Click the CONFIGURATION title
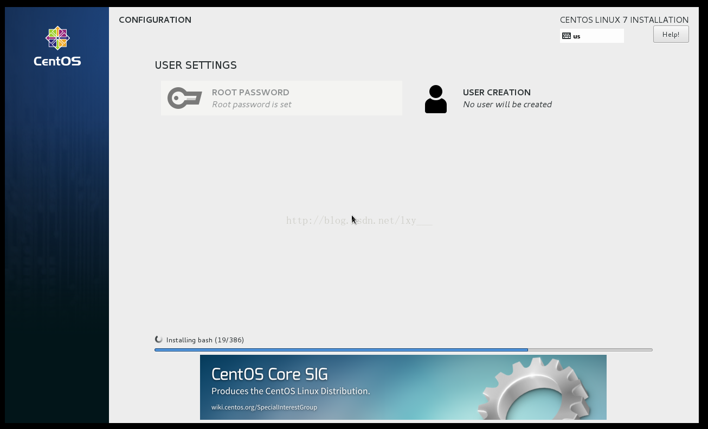The height and width of the screenshot is (429, 708). (x=155, y=20)
